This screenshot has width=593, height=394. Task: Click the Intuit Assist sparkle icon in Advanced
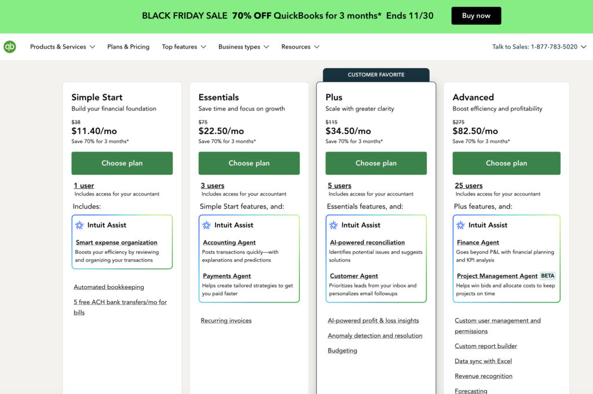click(460, 225)
